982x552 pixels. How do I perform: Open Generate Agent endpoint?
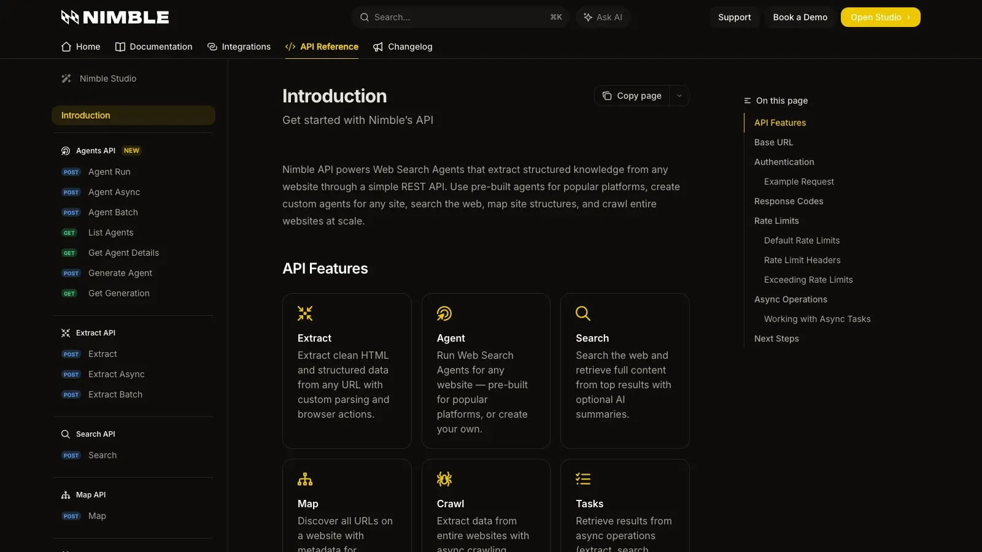point(133,273)
